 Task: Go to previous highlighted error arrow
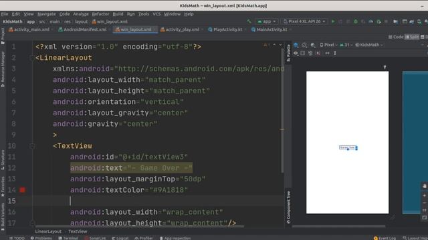click(x=274, y=45)
